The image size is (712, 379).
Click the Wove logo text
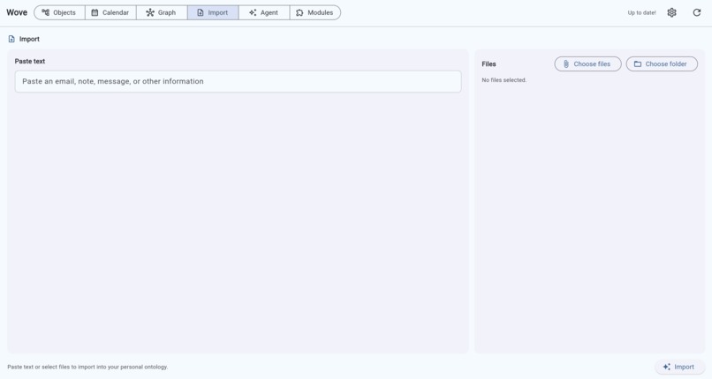[x=17, y=12]
